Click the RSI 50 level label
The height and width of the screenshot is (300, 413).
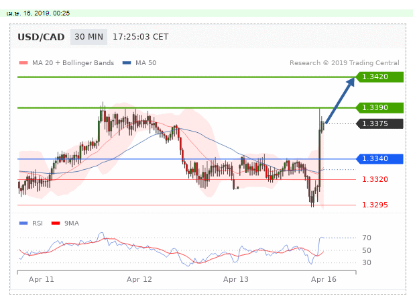pyautogui.click(x=367, y=250)
